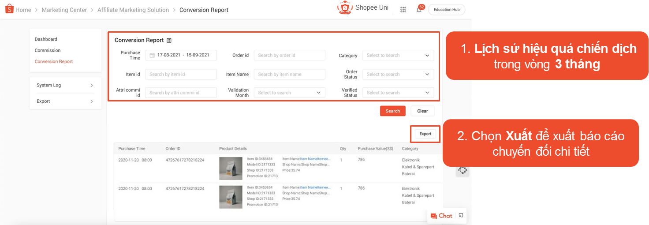Click the Order id search field
The height and width of the screenshot is (225, 649).
coord(289,55)
